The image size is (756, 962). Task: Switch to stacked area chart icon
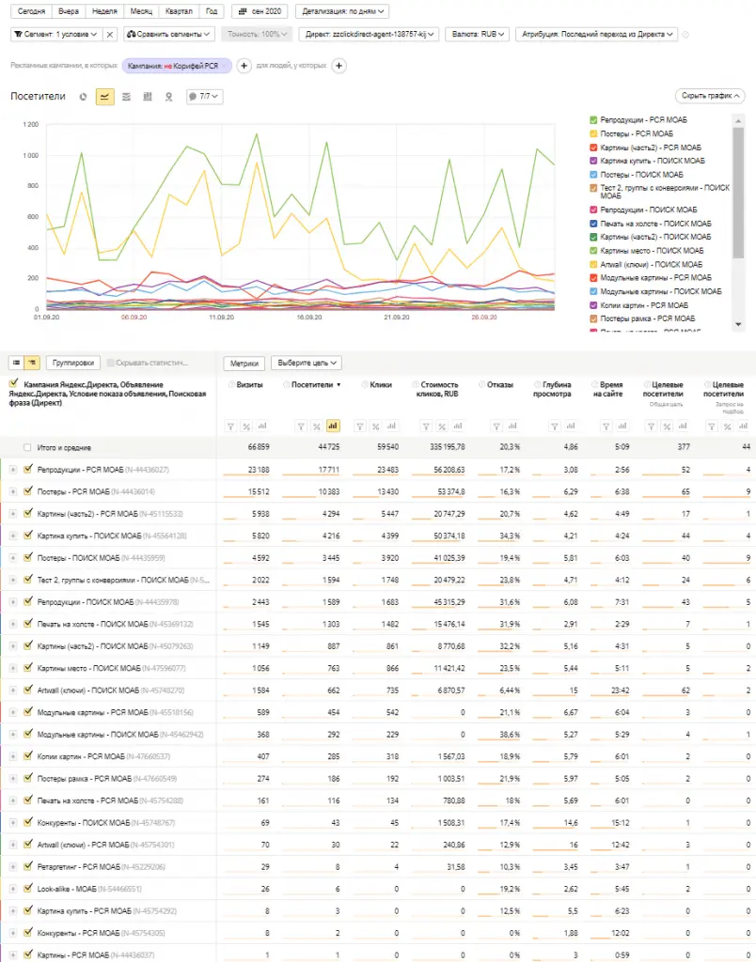click(x=126, y=96)
